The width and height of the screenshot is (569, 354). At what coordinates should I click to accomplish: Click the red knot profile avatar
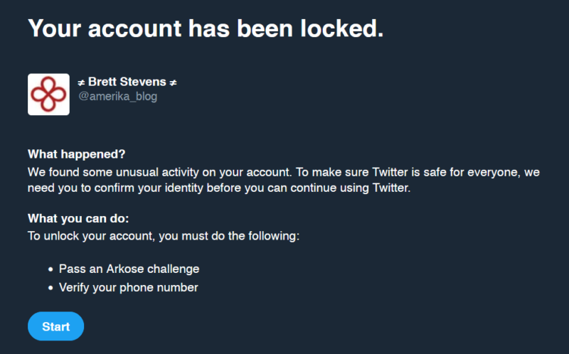48,94
